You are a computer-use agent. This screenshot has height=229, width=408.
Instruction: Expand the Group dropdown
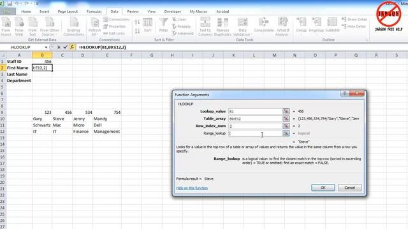[302, 34]
